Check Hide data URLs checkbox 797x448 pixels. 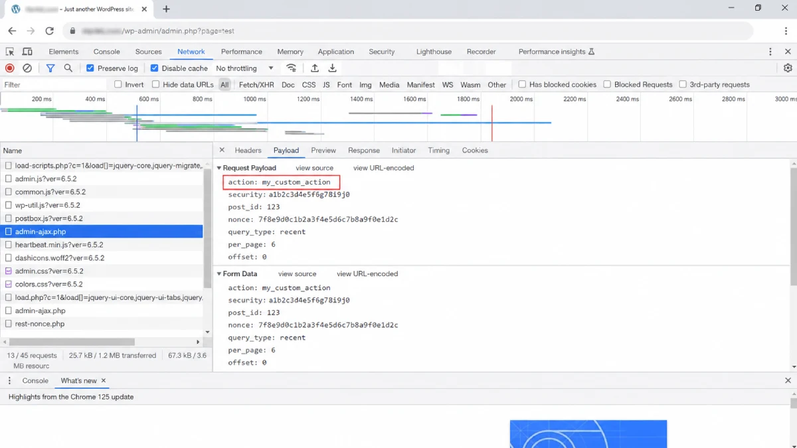coord(156,84)
